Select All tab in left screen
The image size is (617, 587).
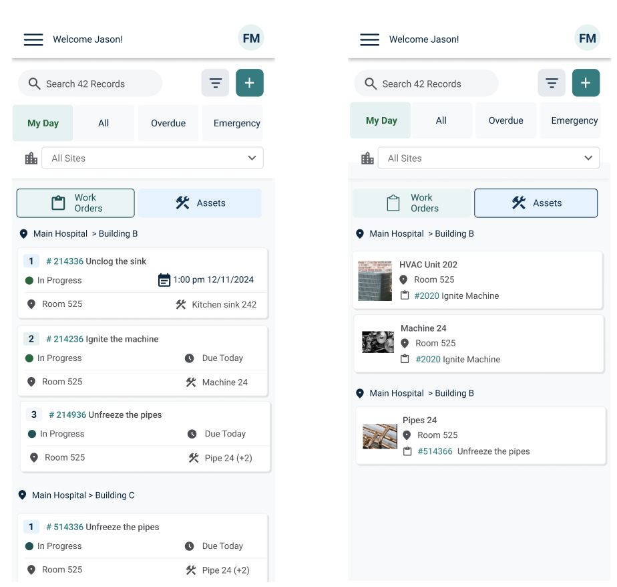pyautogui.click(x=104, y=123)
